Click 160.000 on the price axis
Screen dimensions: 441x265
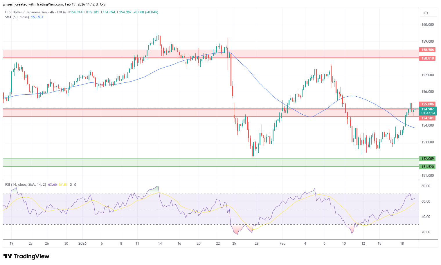pyautogui.click(x=428, y=25)
